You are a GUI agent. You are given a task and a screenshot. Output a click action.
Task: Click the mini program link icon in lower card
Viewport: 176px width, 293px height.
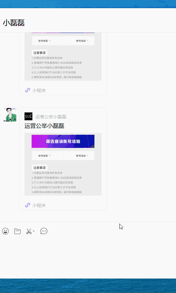(27, 205)
